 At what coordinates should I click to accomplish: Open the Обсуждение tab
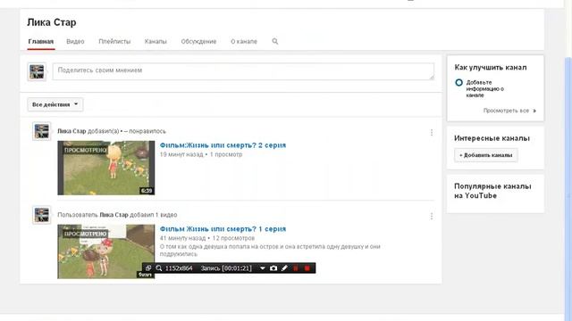198,42
